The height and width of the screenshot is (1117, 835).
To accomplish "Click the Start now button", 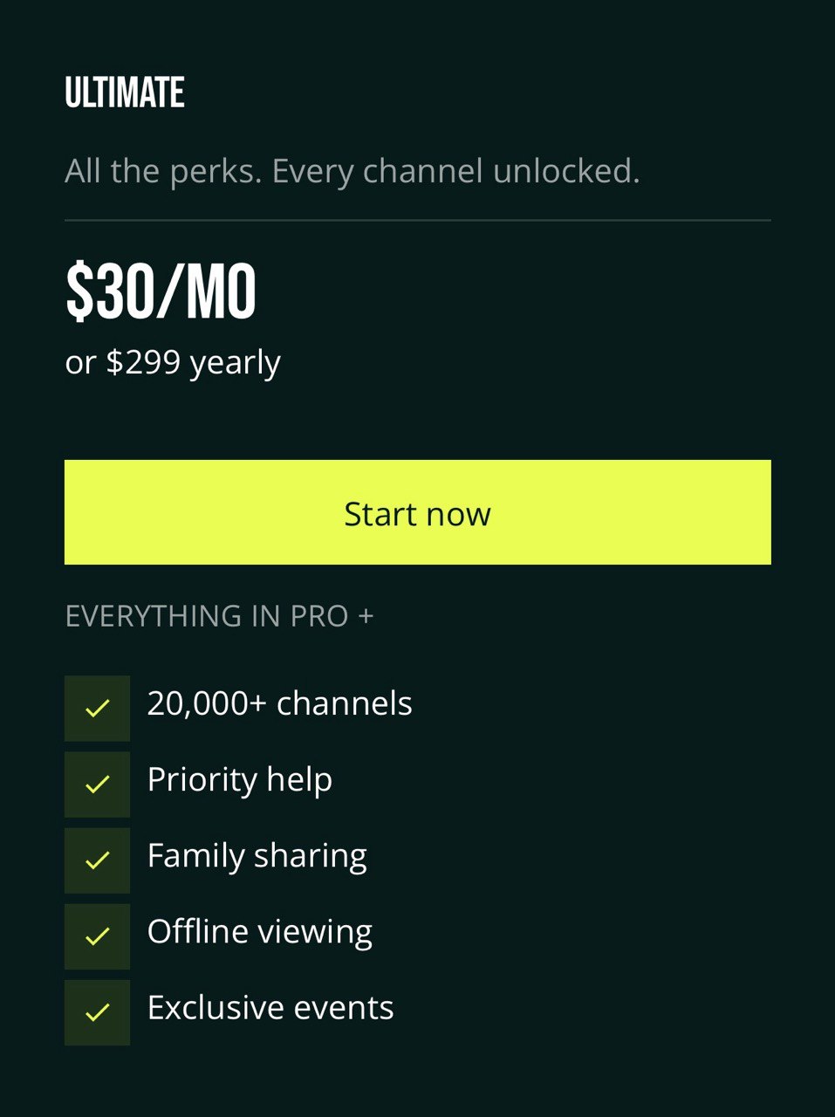I will coord(417,512).
